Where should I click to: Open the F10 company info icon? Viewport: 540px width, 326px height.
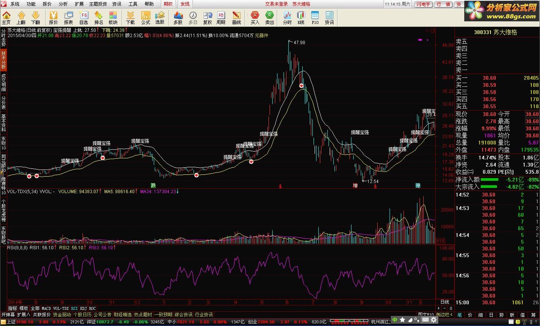pos(315,18)
